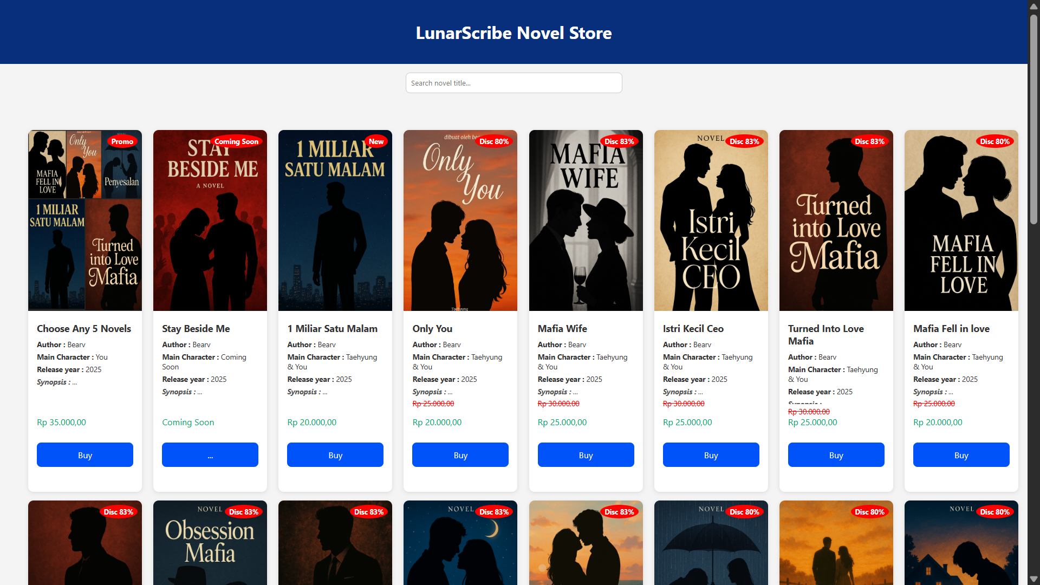Select the Choose Any 5 Novels title

click(84, 329)
